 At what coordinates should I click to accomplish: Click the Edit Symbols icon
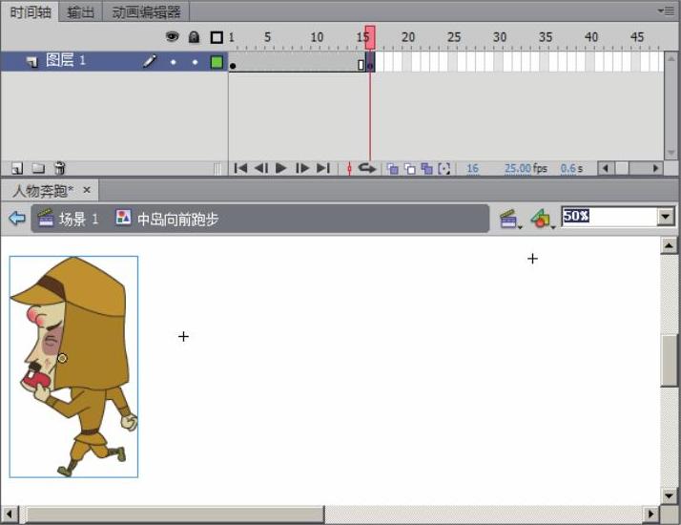(x=542, y=219)
